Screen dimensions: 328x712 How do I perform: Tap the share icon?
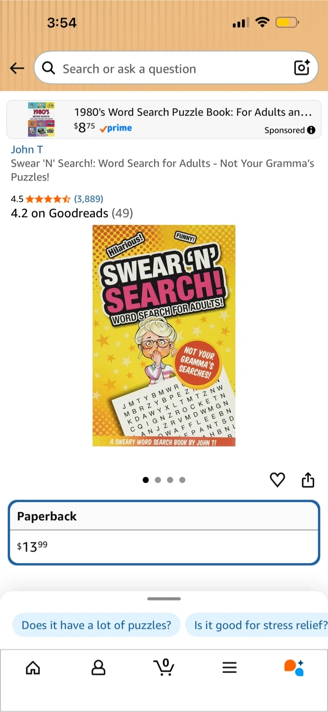[308, 480]
